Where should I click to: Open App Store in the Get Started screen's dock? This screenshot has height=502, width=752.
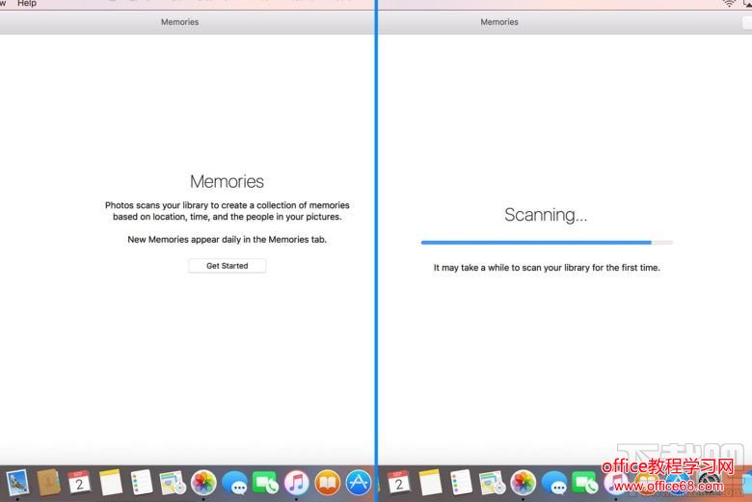[359, 483]
